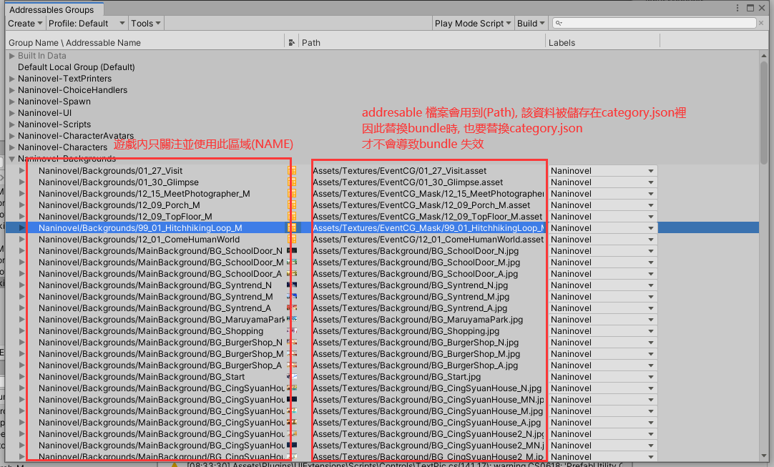Select the Addressables Groups tab
Viewport: 774px width, 467px height.
click(x=52, y=10)
